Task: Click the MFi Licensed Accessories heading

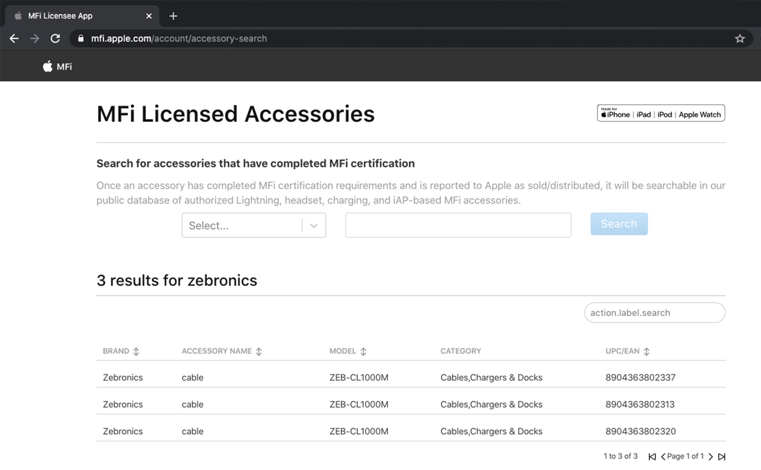Action: coord(235,114)
